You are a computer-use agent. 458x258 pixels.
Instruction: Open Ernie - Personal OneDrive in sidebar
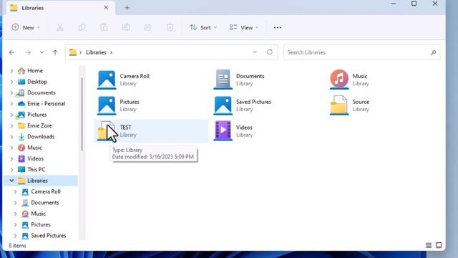[46, 103]
